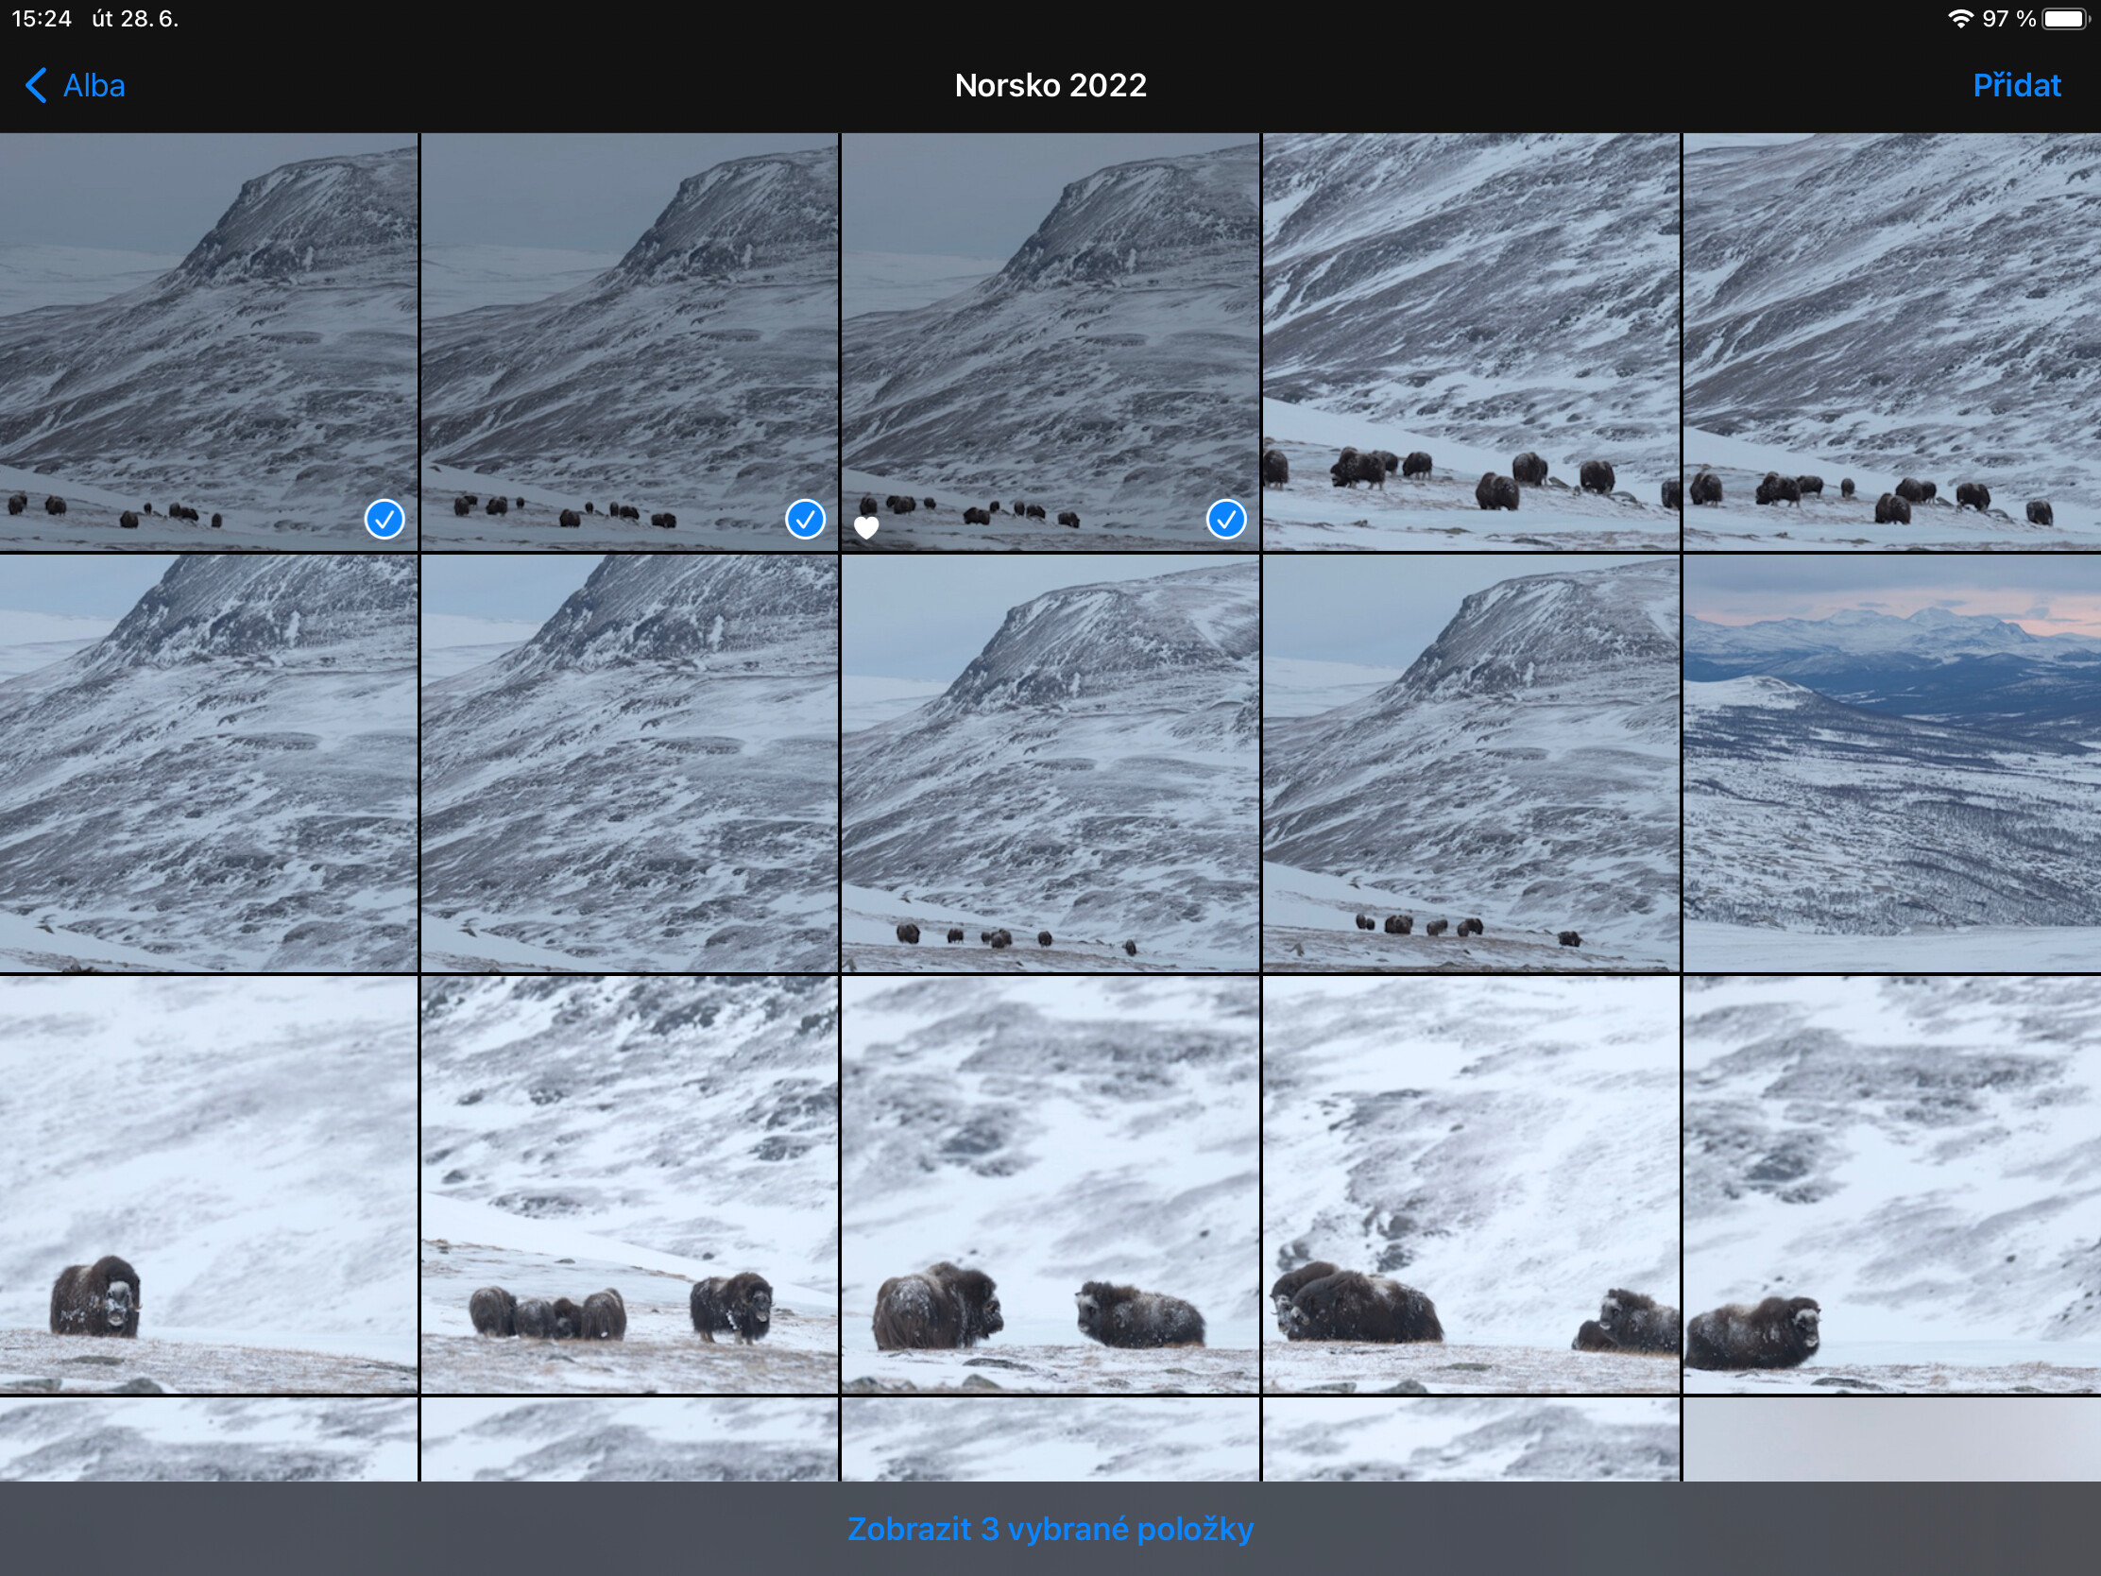Select photo of two musk oxen facing each other

click(1050, 1185)
